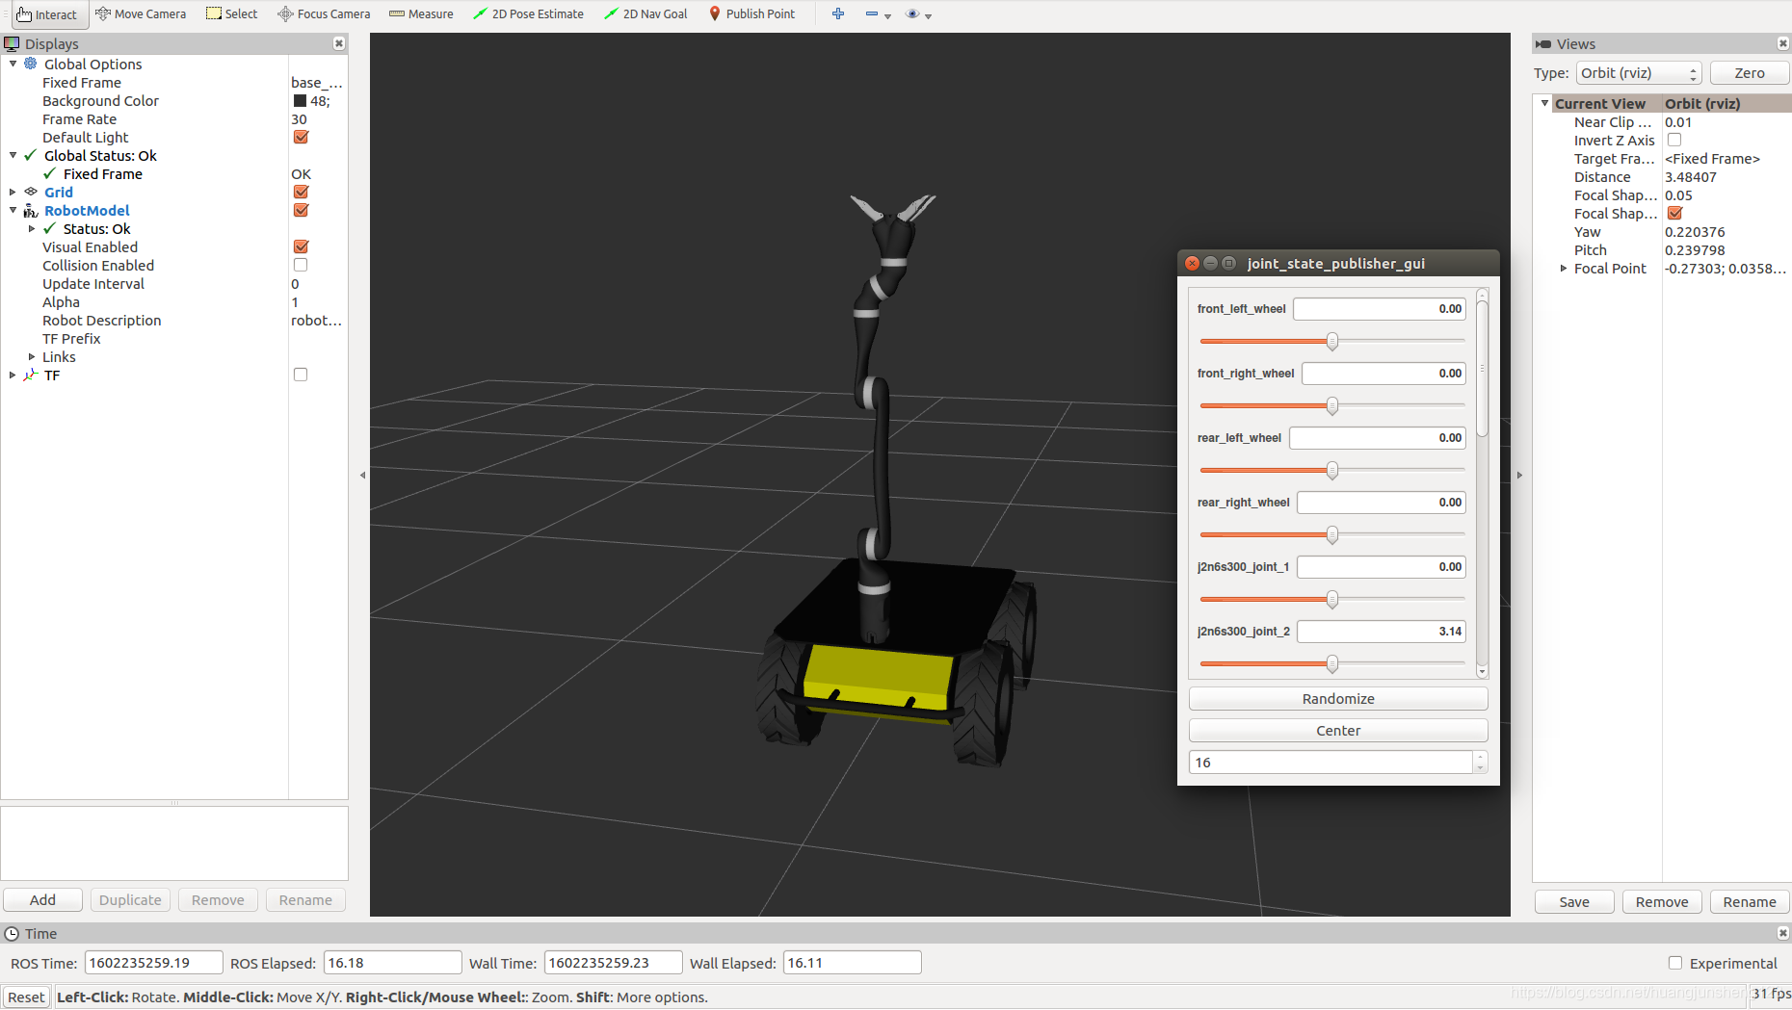Image resolution: width=1792 pixels, height=1010 pixels.
Task: Click Rename in the Views panel
Action: [x=1750, y=902]
